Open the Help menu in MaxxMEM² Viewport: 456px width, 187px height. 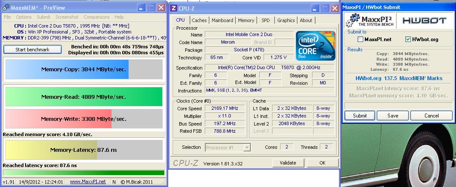coord(119,17)
